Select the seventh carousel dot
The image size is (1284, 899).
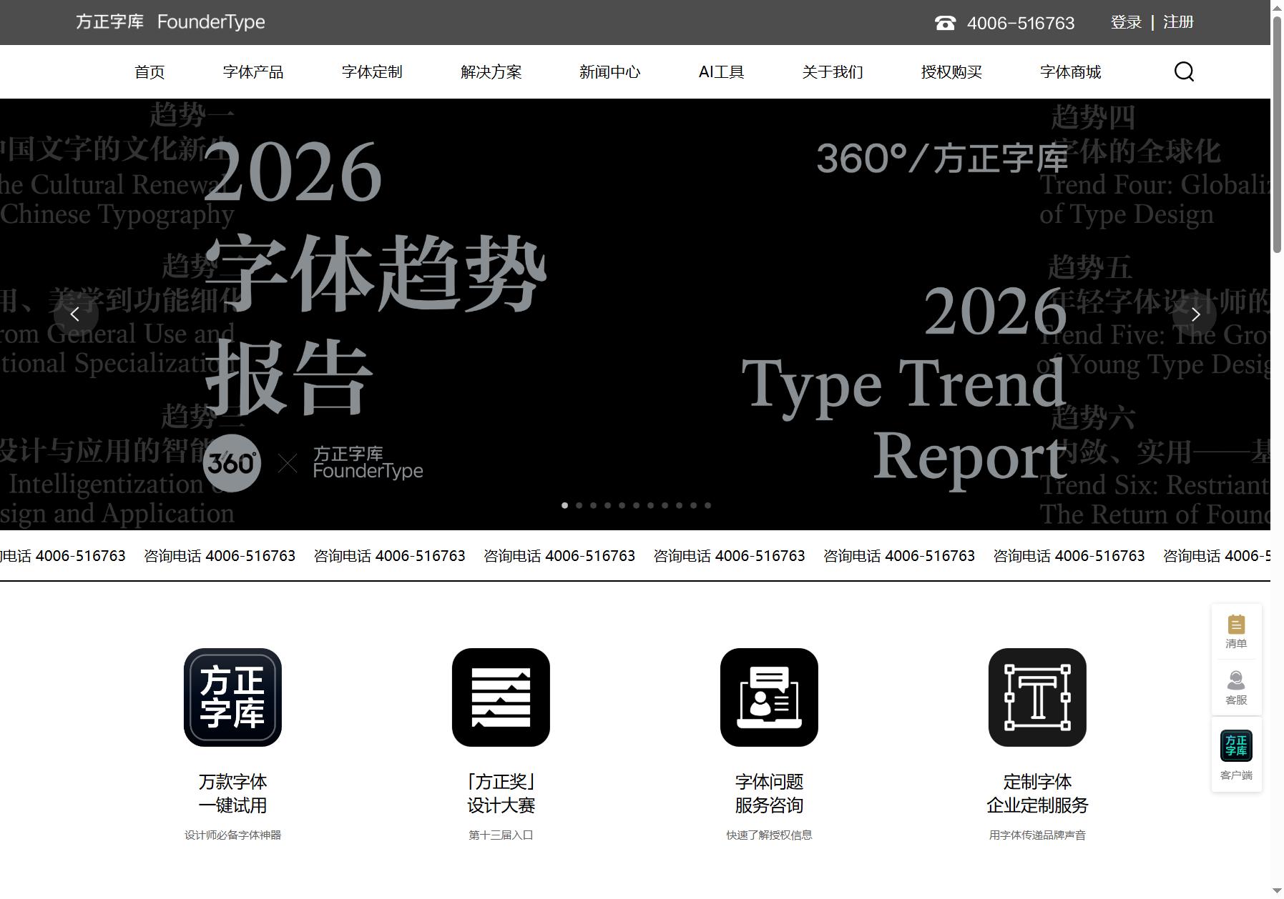point(650,505)
